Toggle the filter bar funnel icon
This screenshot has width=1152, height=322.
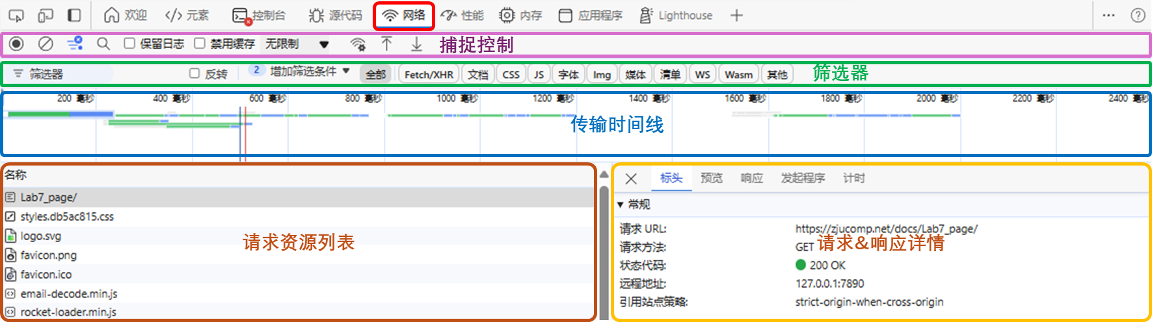75,43
